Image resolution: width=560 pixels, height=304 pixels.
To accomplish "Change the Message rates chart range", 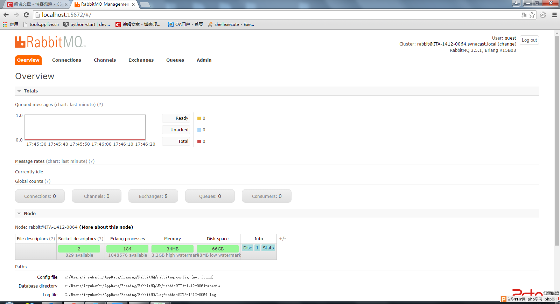I will pos(66,161).
